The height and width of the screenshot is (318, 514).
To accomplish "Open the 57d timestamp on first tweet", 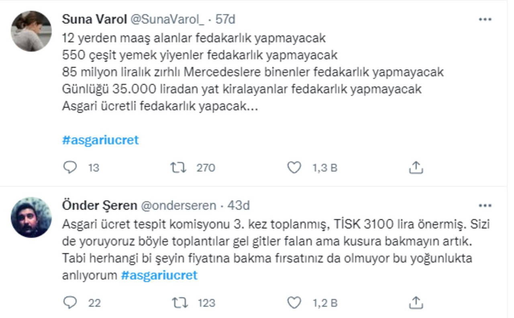I will click(x=225, y=19).
